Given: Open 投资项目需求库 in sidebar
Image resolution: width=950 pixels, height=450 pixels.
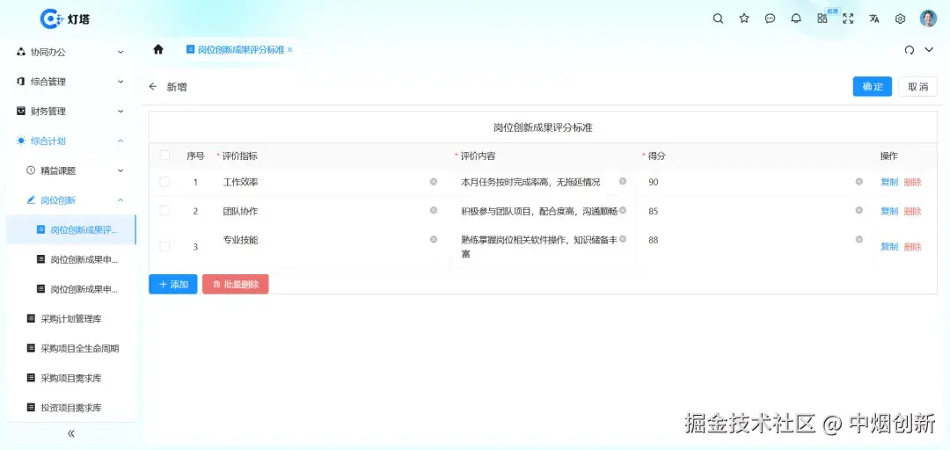Looking at the screenshot, I should pyautogui.click(x=70, y=408).
